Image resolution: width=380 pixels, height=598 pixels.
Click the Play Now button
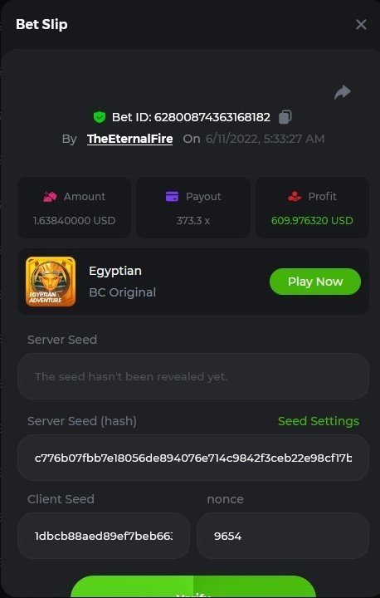coord(315,282)
